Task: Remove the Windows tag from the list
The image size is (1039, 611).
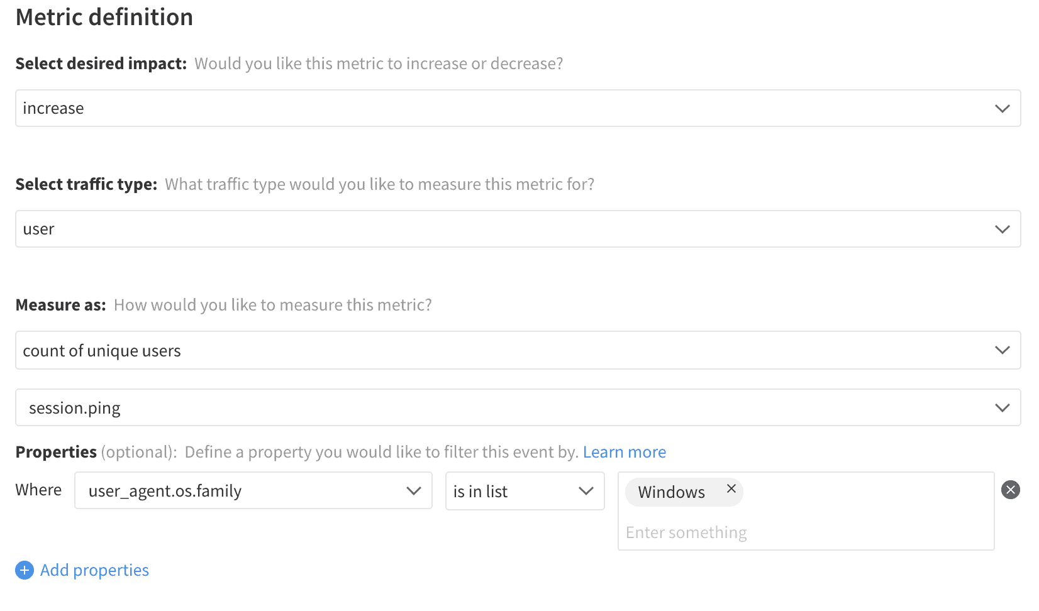Action: click(x=731, y=488)
